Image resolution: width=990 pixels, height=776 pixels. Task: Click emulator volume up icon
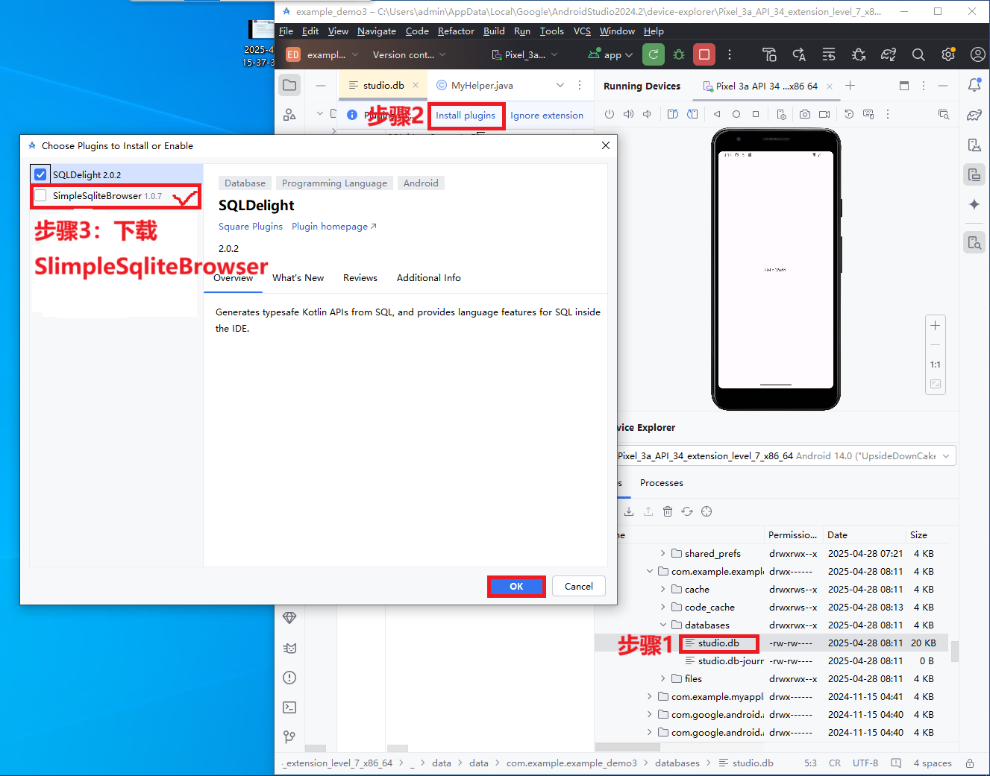pos(628,114)
